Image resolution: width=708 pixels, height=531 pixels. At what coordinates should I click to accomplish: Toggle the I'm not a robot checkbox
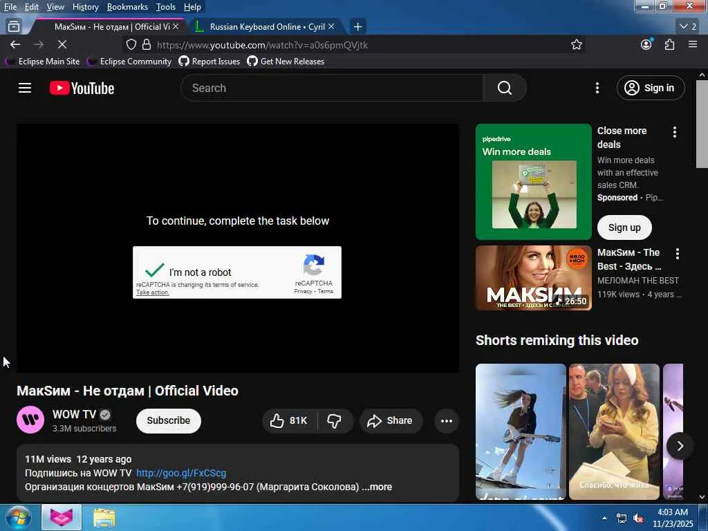pos(154,271)
